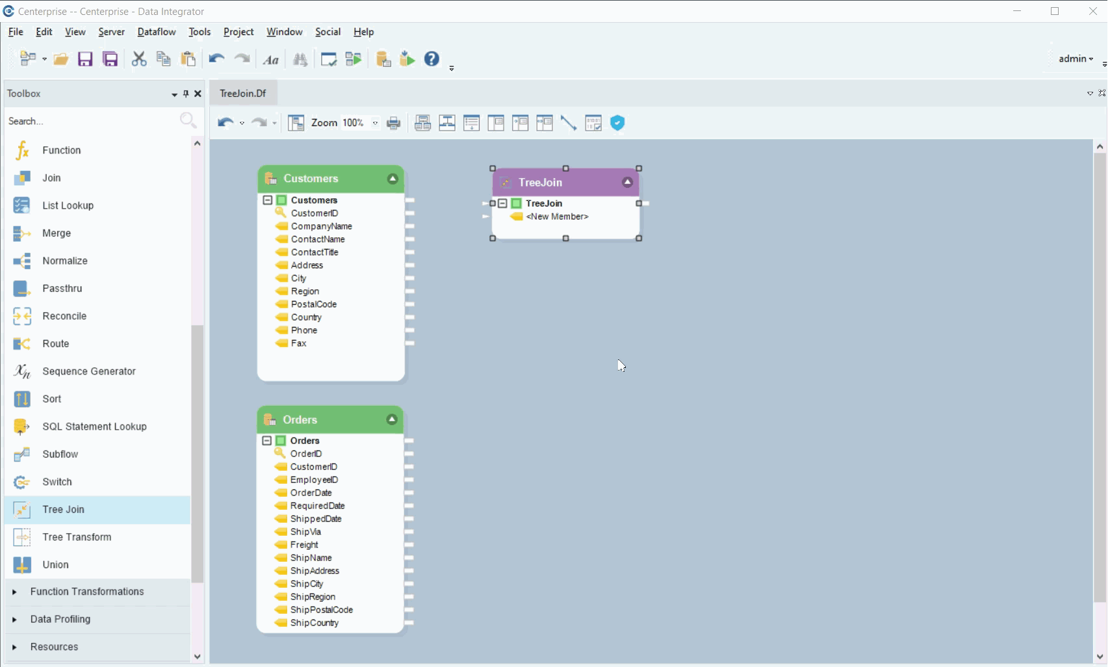Select the Tree Transform tool in Toolbox
Image resolution: width=1110 pixels, height=667 pixels.
(77, 537)
